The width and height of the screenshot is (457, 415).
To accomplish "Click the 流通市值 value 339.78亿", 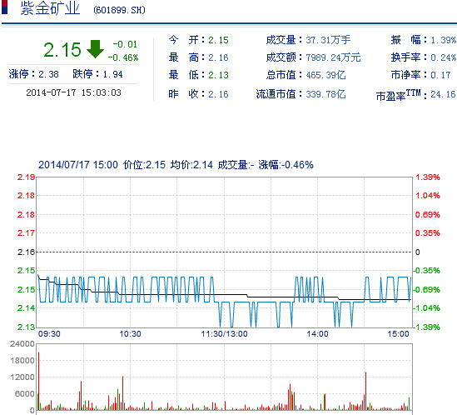I will [325, 94].
